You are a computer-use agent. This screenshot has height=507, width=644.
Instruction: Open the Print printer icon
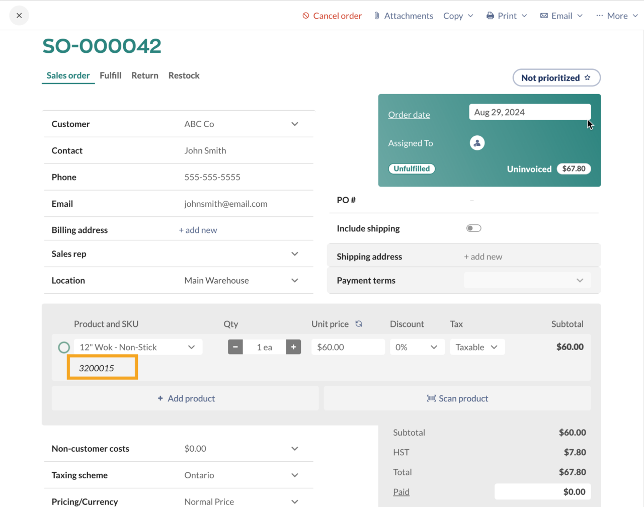click(490, 16)
